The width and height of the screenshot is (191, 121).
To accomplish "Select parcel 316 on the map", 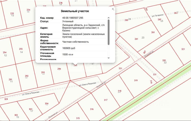I will tap(92, 109).
